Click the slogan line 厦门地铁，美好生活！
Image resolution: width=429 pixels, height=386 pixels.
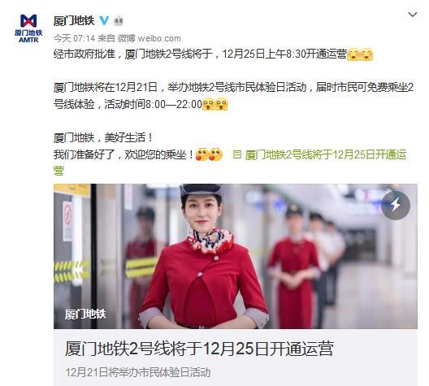(103, 137)
